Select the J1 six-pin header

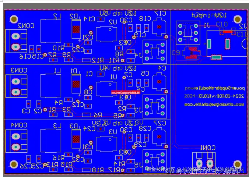pos(188,33)
